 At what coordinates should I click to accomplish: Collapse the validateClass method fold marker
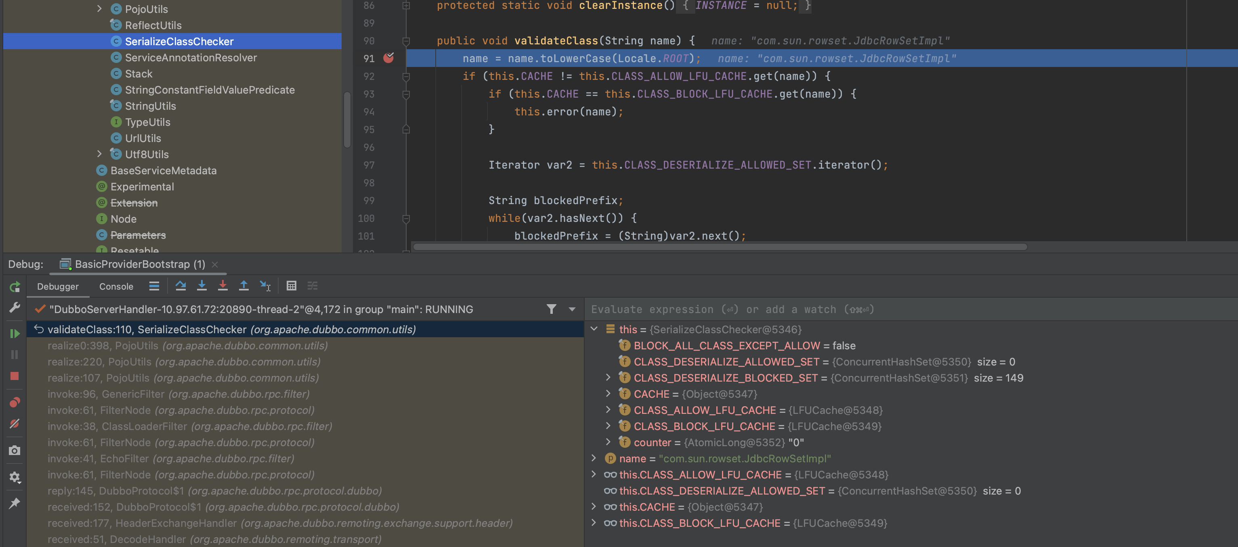pyautogui.click(x=406, y=41)
